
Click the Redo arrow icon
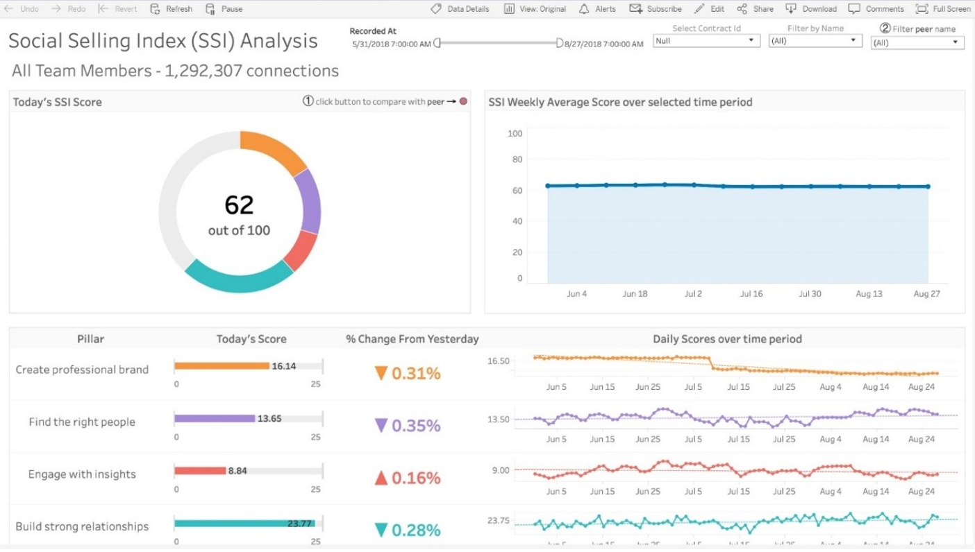pos(56,9)
